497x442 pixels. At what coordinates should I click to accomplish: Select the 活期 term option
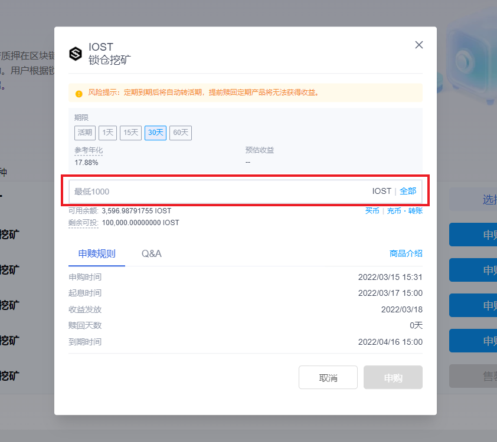[85, 133]
